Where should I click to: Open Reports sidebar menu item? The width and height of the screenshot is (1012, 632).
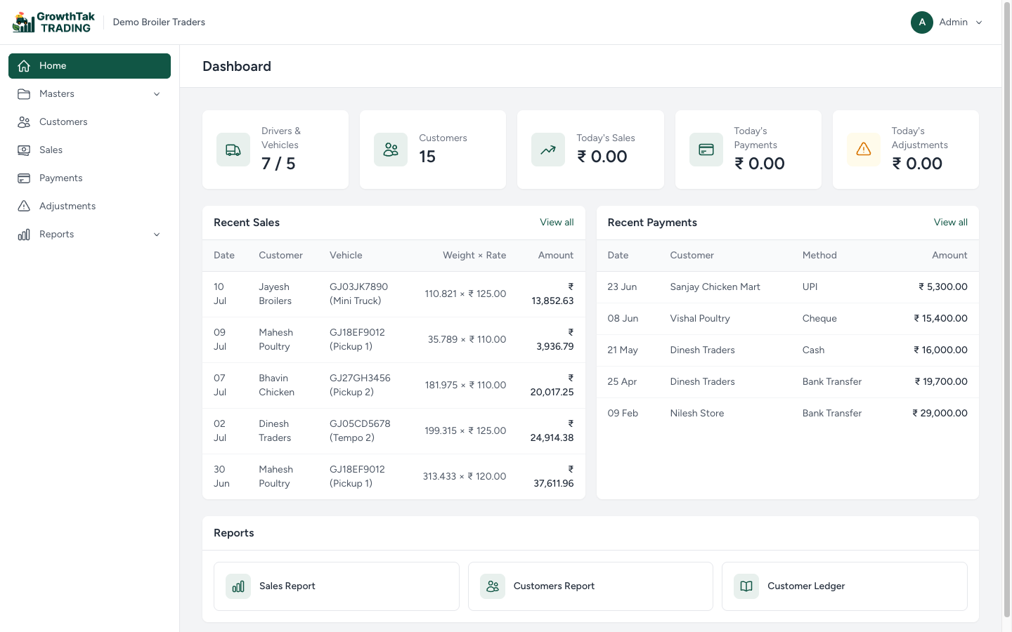[89, 235]
